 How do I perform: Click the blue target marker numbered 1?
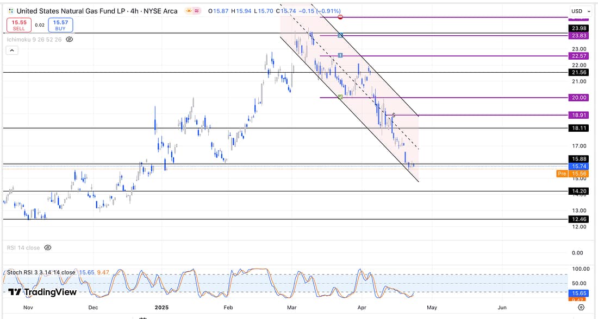pos(340,55)
